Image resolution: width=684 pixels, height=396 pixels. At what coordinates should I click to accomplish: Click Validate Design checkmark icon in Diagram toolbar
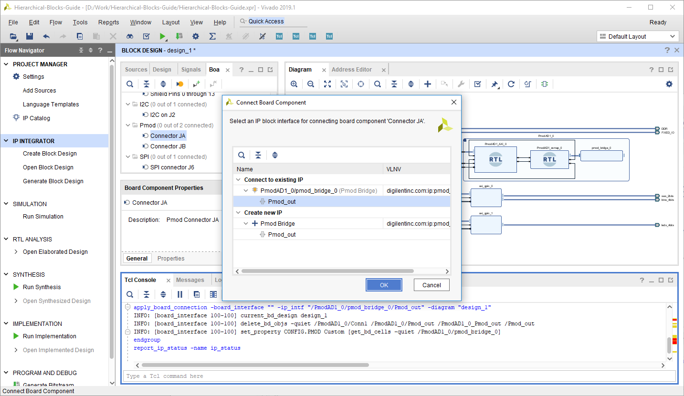click(x=478, y=84)
